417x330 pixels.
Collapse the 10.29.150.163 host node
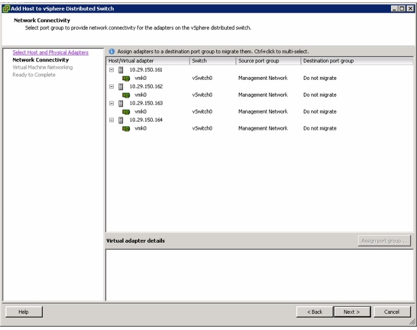(112, 103)
